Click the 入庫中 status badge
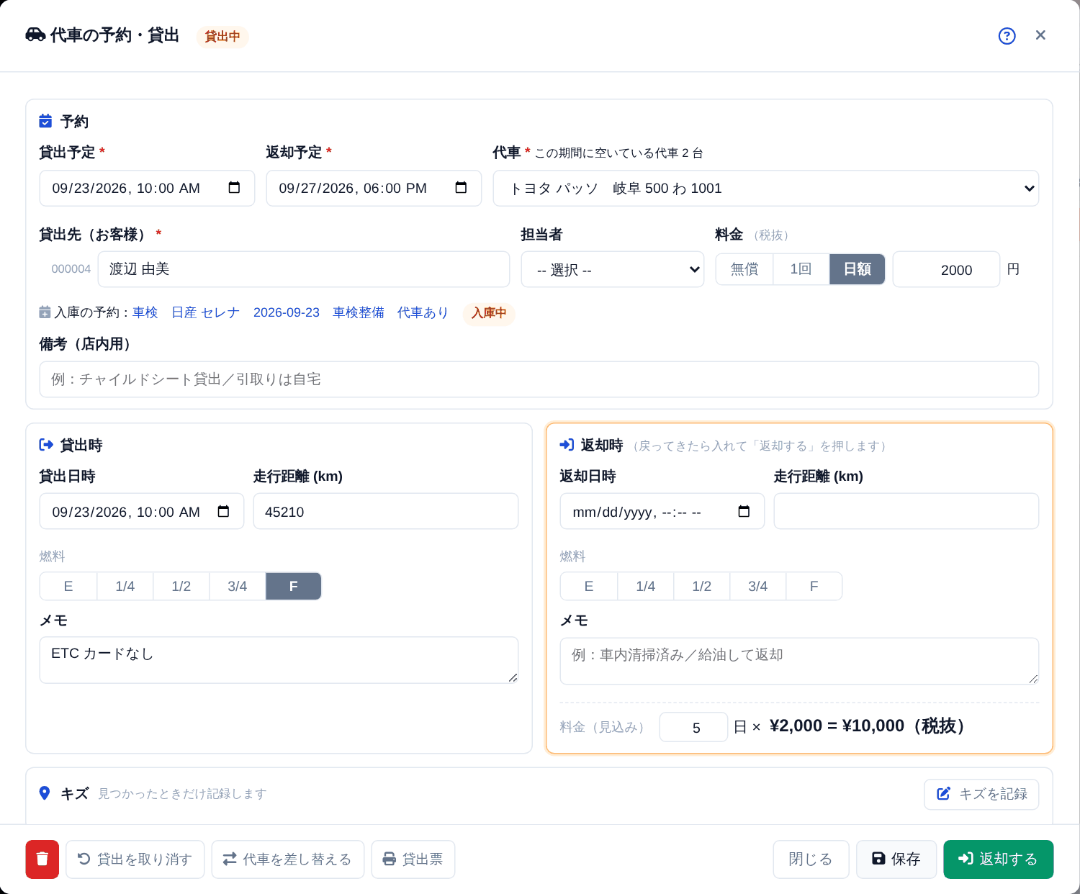Viewport: 1080px width, 894px height. click(489, 312)
